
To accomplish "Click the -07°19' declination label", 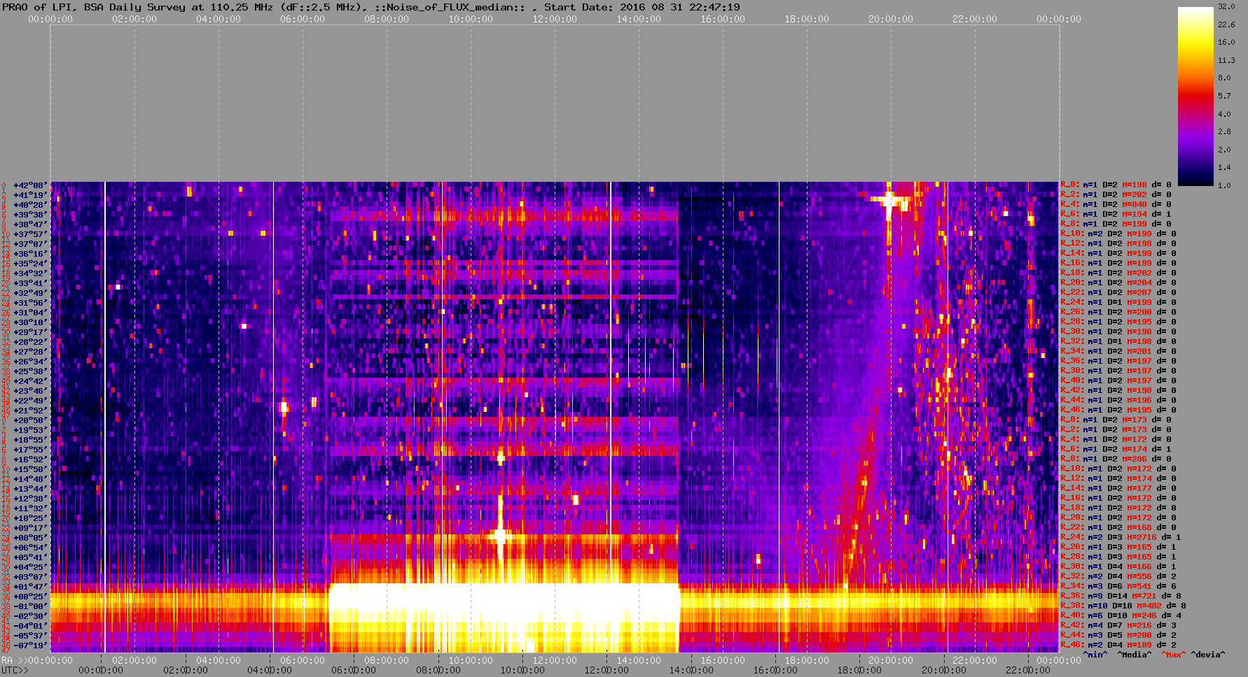I will click(x=30, y=646).
